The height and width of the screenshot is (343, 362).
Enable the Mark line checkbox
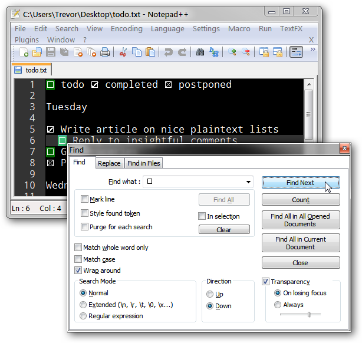(84, 199)
